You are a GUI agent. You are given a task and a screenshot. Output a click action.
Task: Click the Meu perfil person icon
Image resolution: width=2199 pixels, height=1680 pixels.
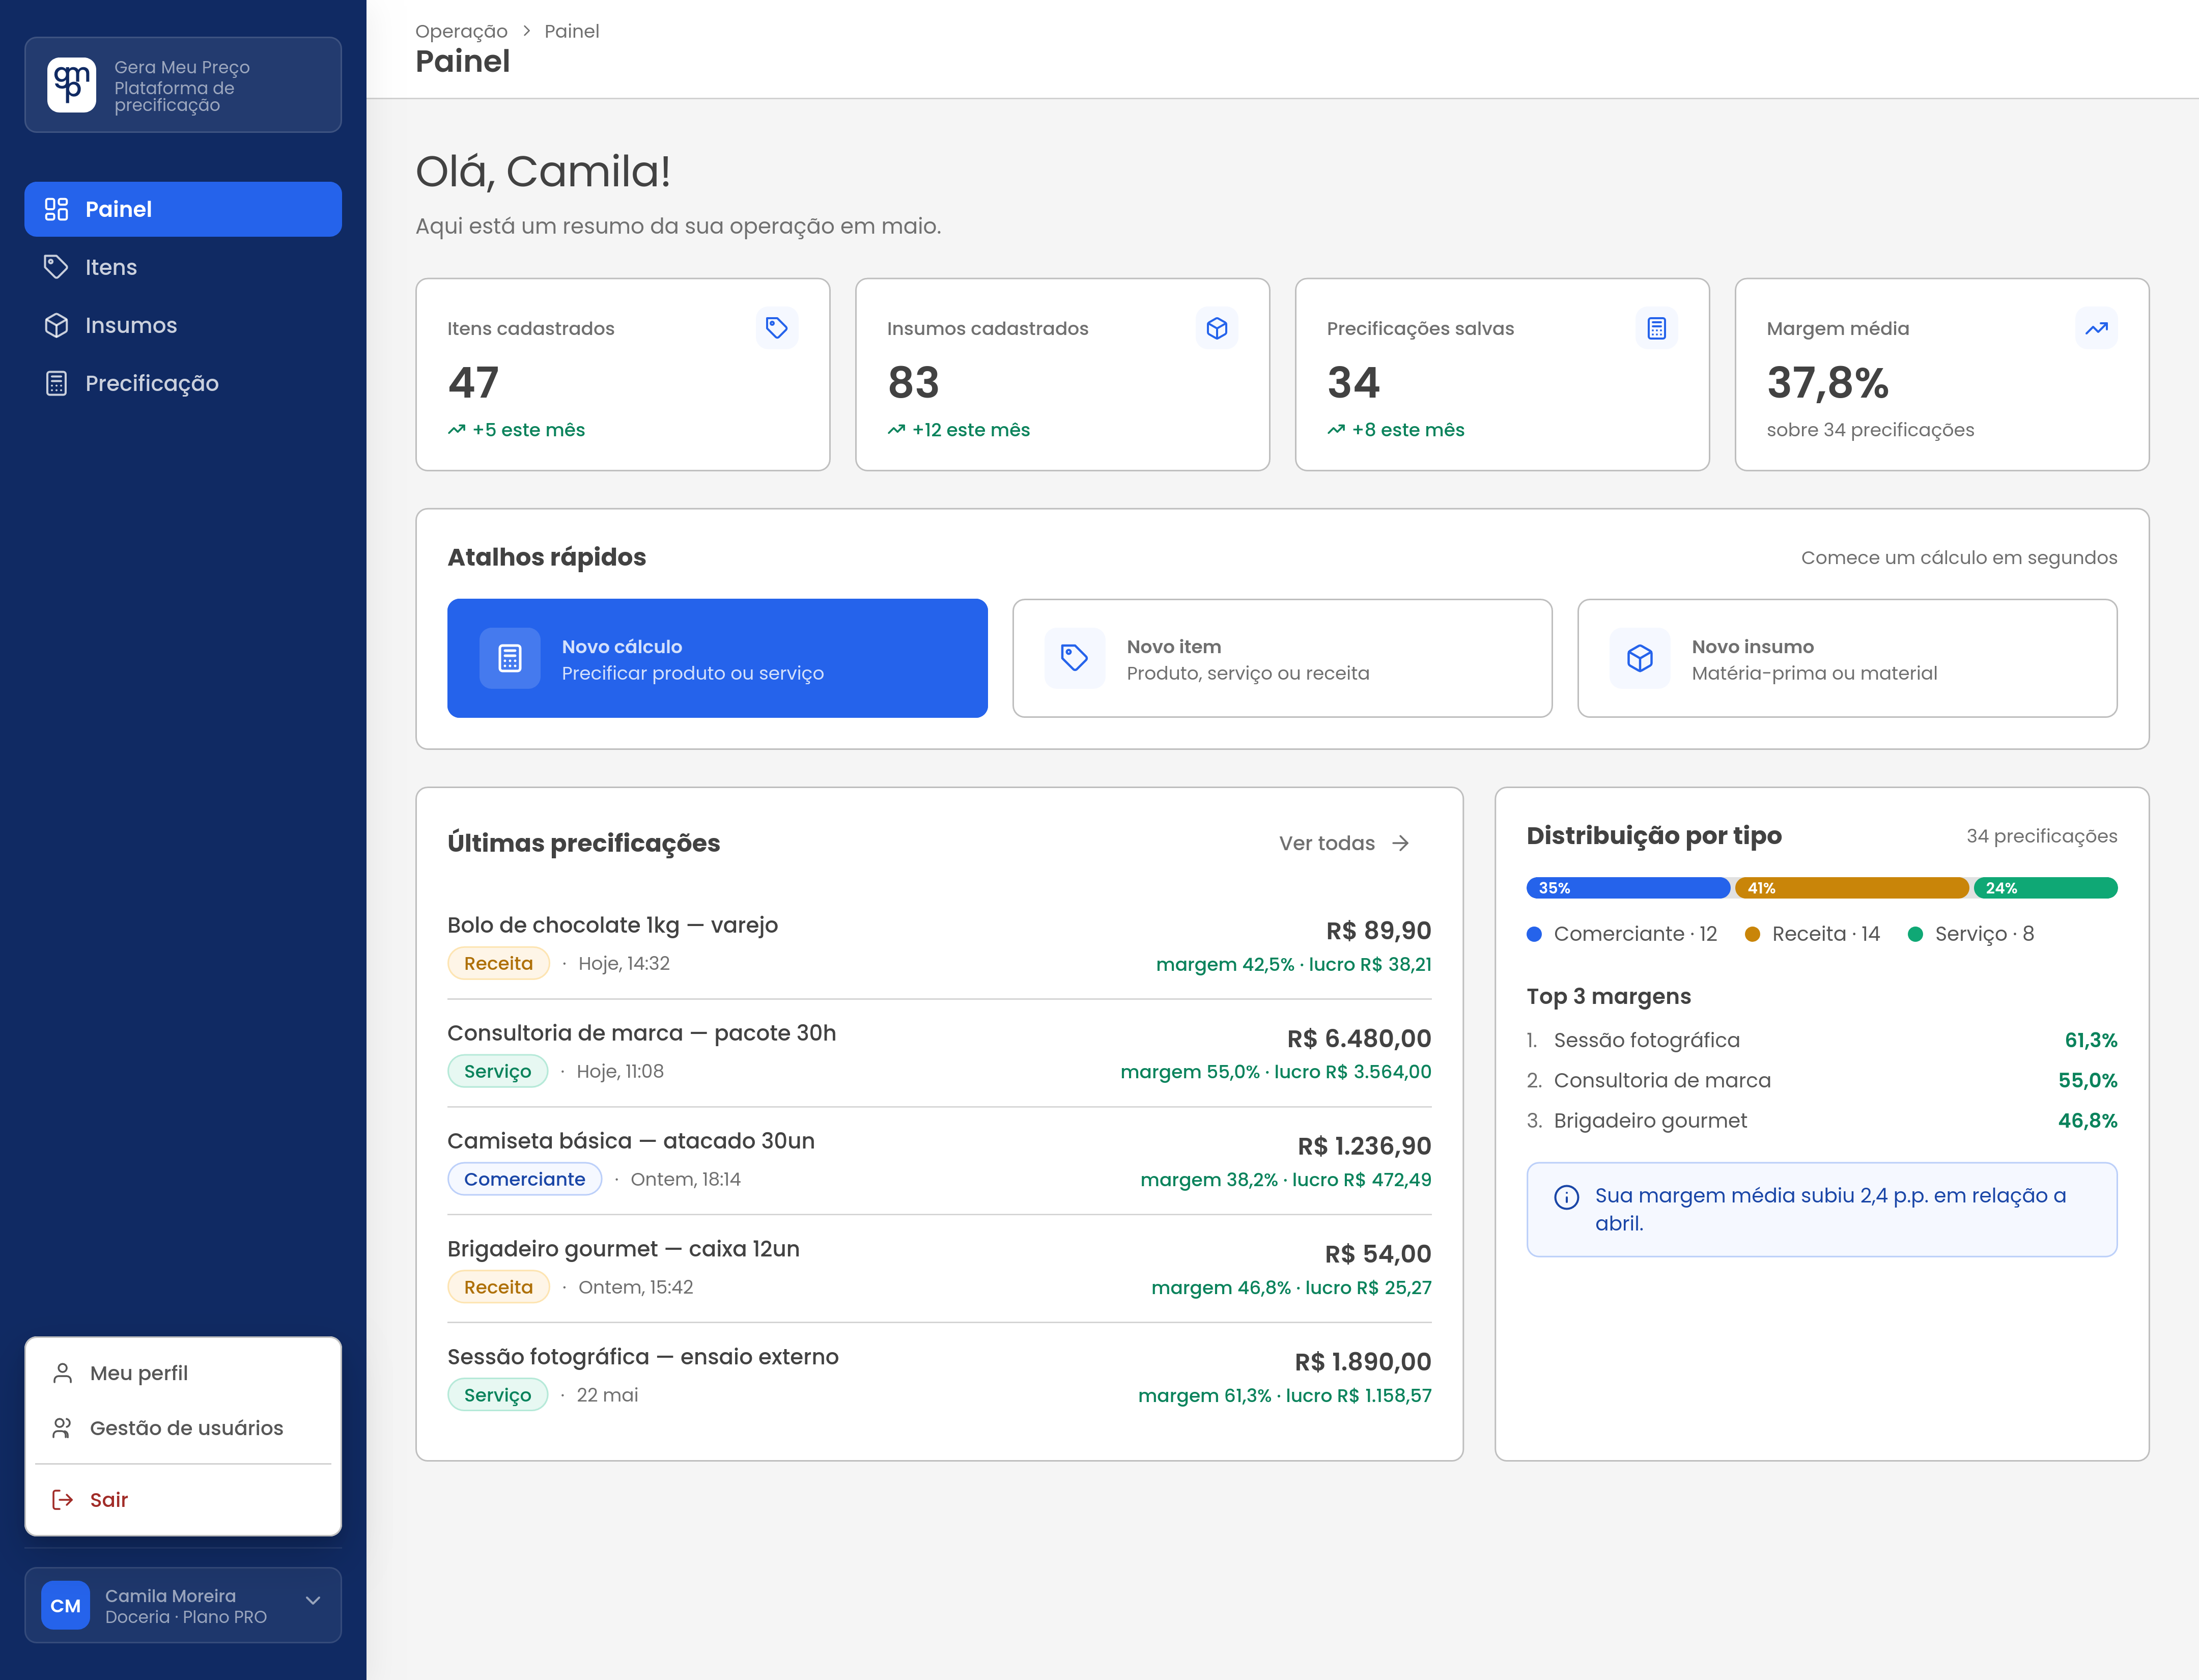[62, 1373]
